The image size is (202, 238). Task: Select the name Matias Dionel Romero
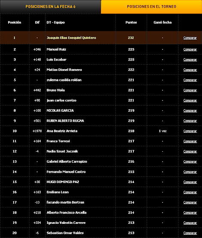tap(64, 70)
